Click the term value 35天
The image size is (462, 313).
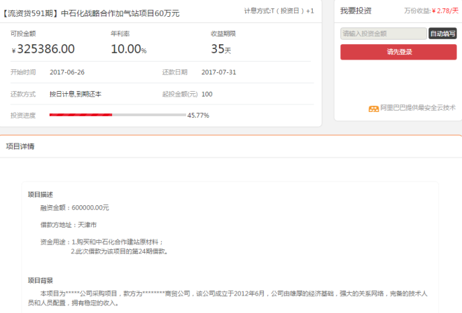(221, 49)
